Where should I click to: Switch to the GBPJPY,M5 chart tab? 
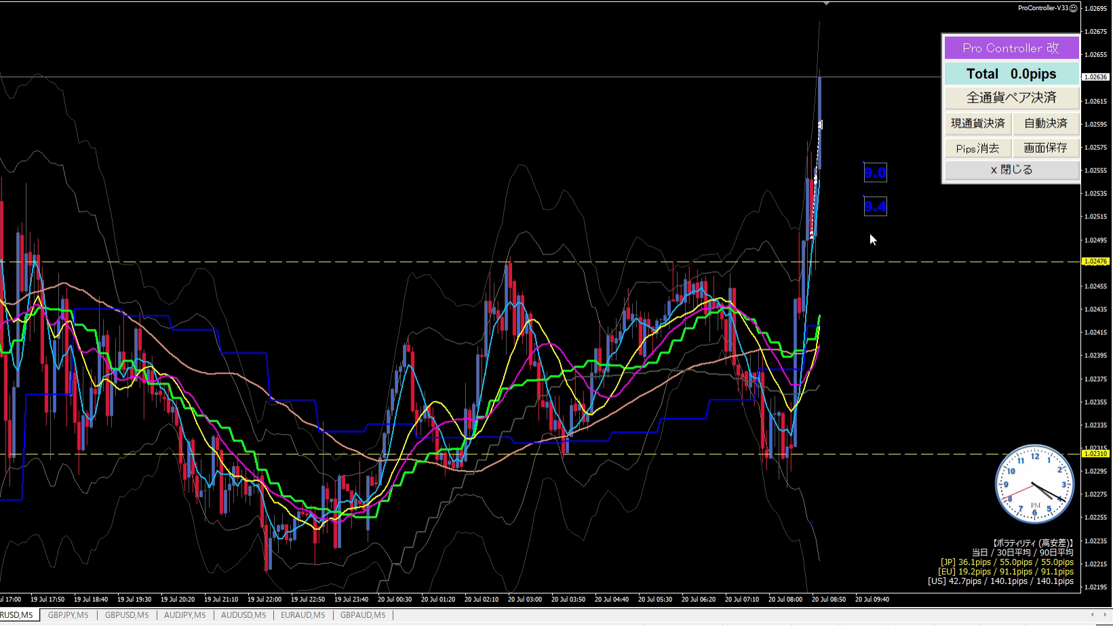click(x=68, y=615)
